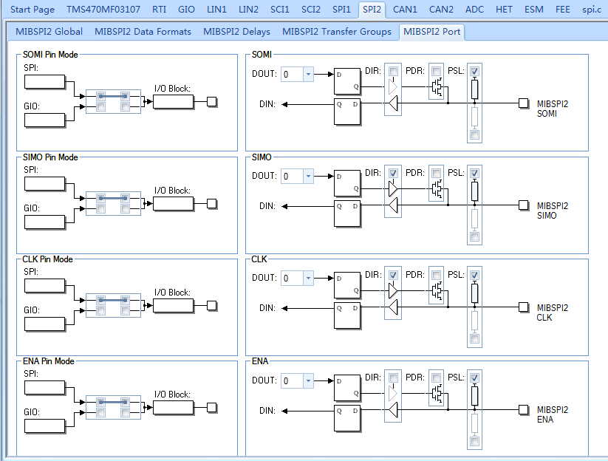Uncheck the ENA PSL pull-up checkbox
The image size is (608, 461).
pos(474,378)
